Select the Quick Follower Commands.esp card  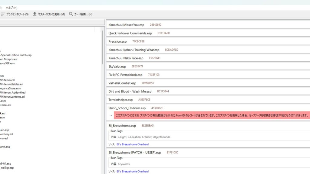coord(130,33)
